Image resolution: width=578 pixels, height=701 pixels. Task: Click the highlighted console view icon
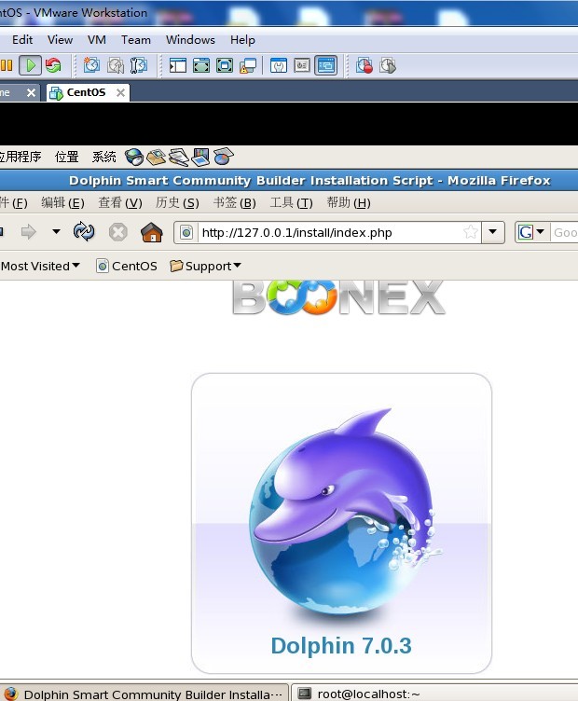(326, 65)
